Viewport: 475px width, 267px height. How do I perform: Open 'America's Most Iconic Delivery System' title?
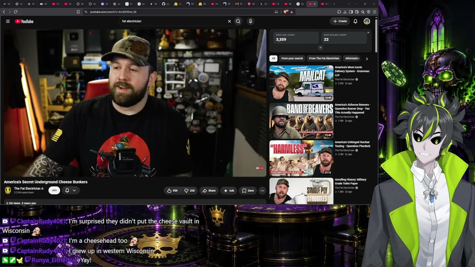(x=352, y=71)
